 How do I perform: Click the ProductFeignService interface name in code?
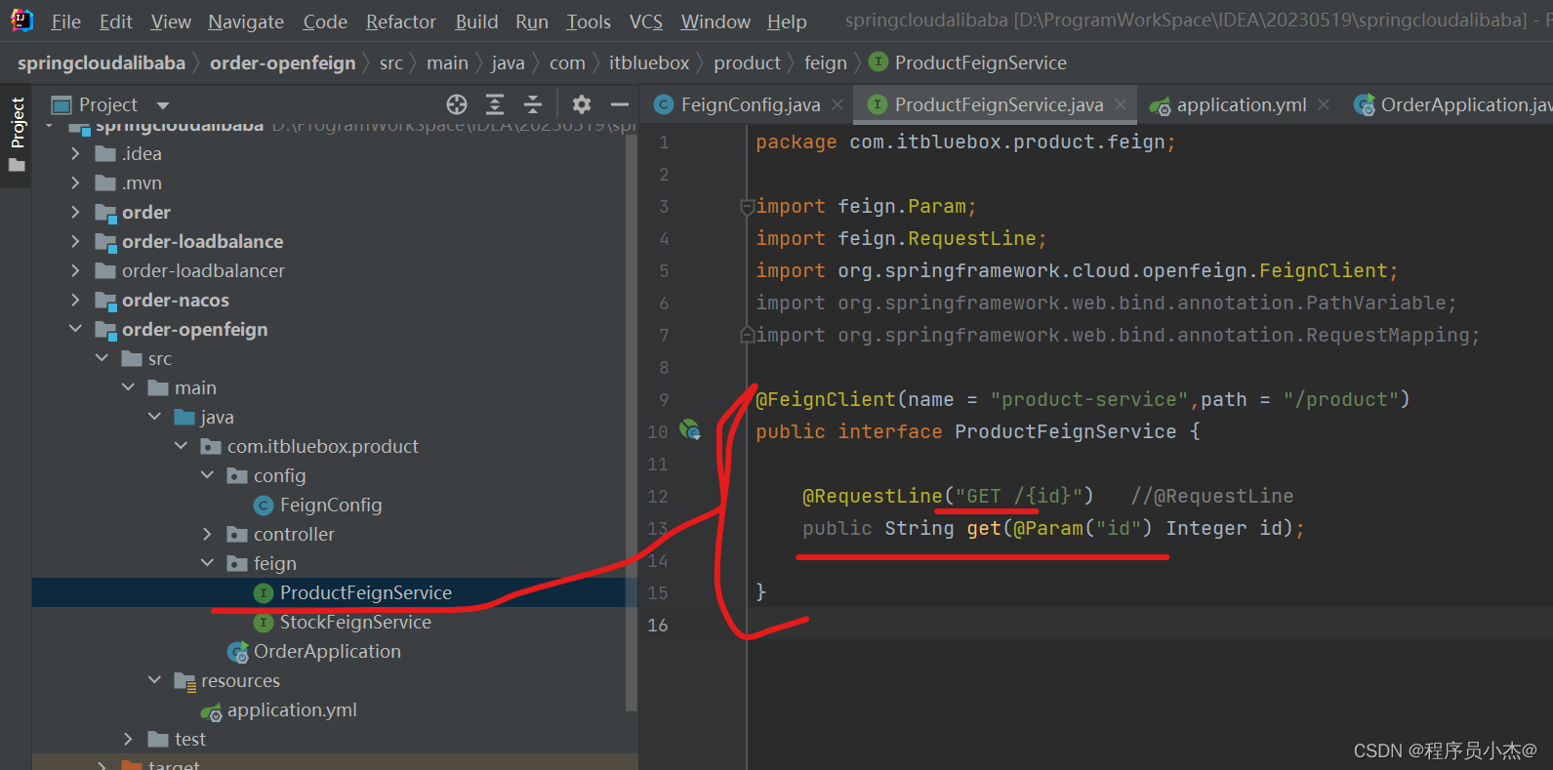tap(1065, 431)
